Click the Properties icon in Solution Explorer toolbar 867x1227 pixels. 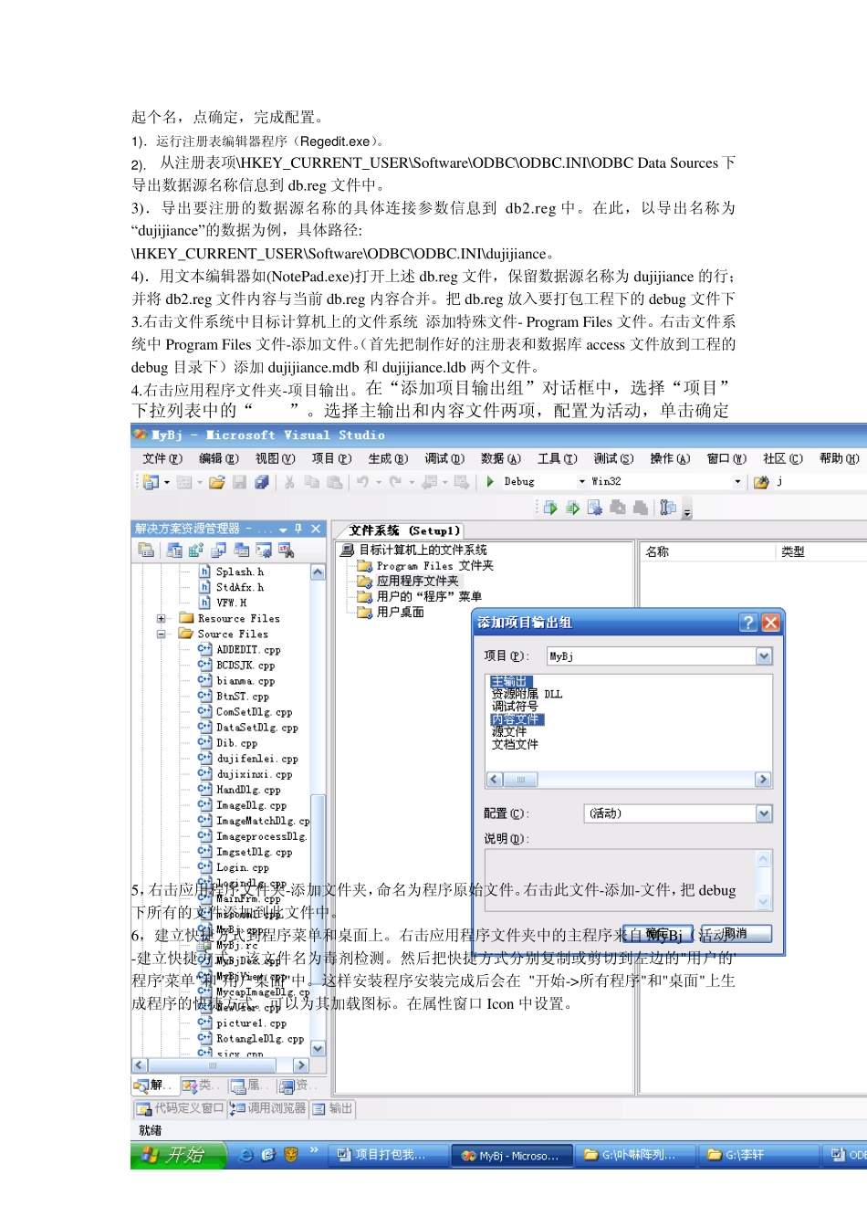[146, 550]
